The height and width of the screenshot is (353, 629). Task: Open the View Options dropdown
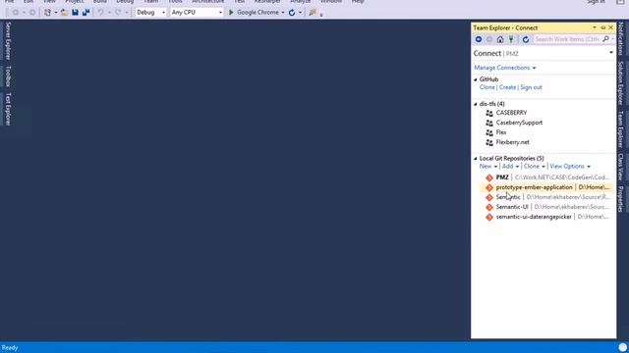pos(570,166)
